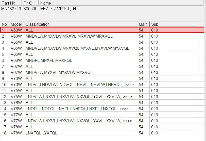The height and width of the screenshot is (141, 206).
Task: Select row 9 model V73W
Action: 16,78
